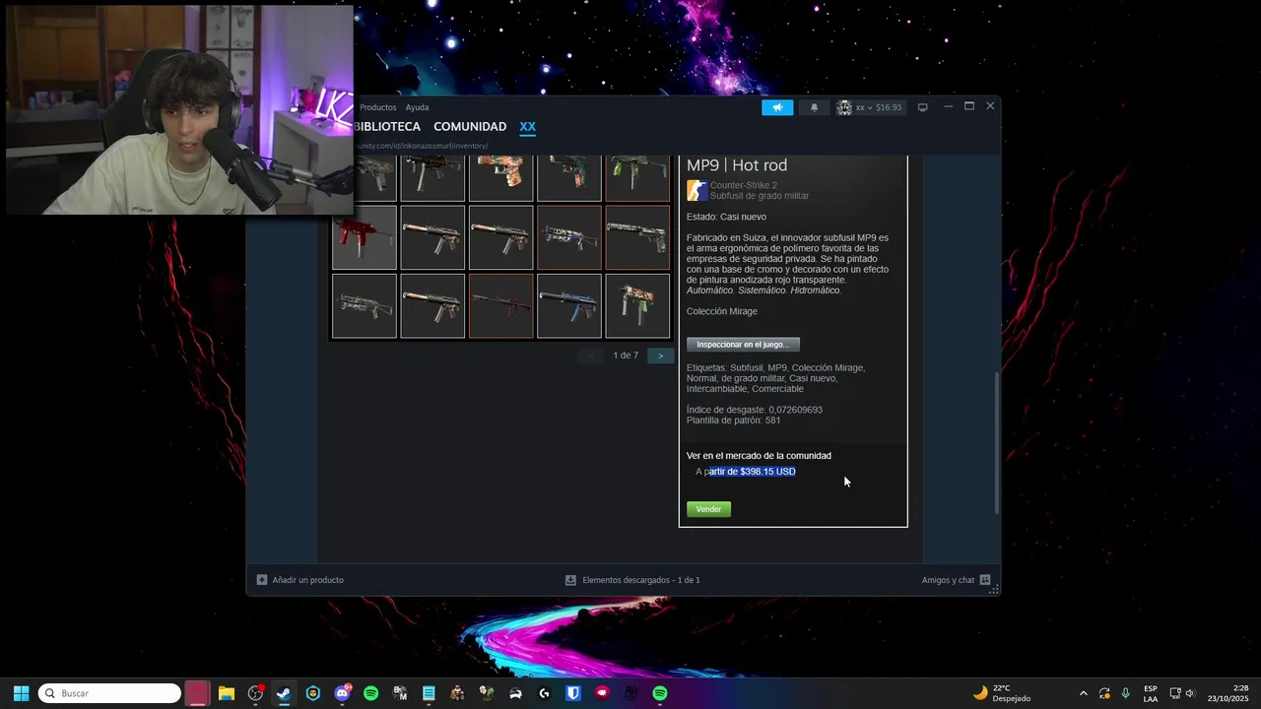This screenshot has width=1261, height=709.
Task: Select the bright red MP9 skin thumbnail
Action: point(365,237)
